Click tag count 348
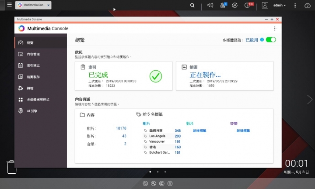 pyautogui.click(x=178, y=131)
